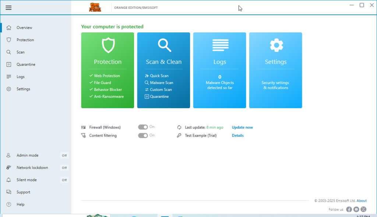Click the Logs lines icon in the sidebar

(x=9, y=77)
